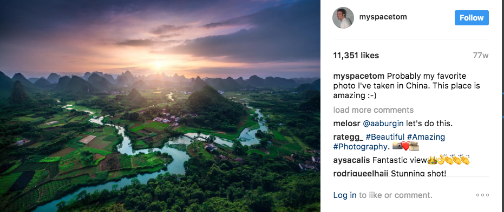Open myspacetom username at post header

tap(383, 17)
